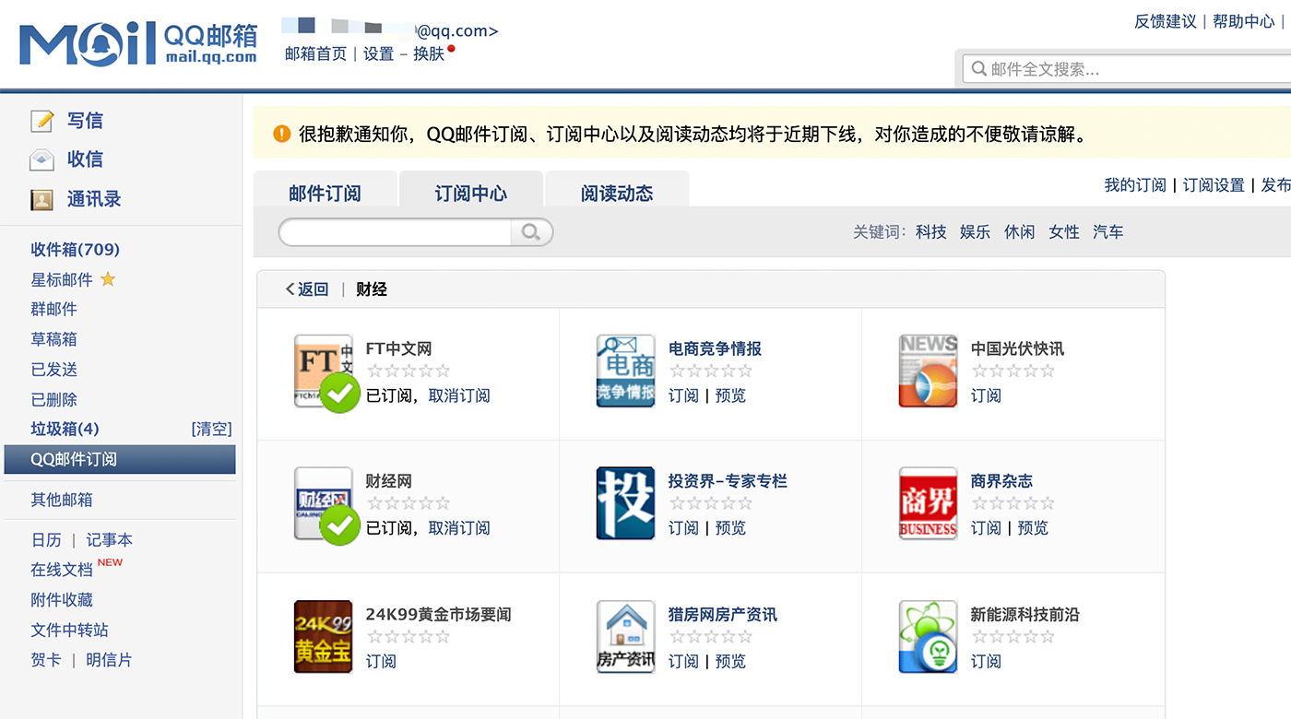This screenshot has width=1291, height=719.
Task: Open the contacts (通讯录) icon
Action: click(x=42, y=199)
